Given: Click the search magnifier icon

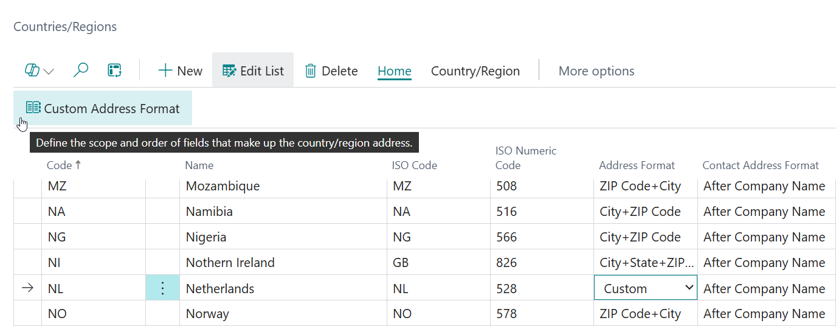Looking at the screenshot, I should [x=80, y=71].
